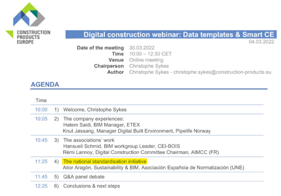Click the venue value Online meeting

pyautogui.click(x=146, y=60)
